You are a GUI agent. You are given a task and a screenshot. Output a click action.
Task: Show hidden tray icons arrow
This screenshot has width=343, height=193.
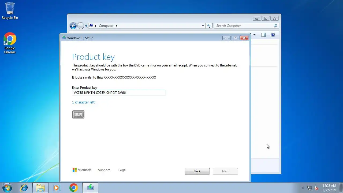(303, 188)
